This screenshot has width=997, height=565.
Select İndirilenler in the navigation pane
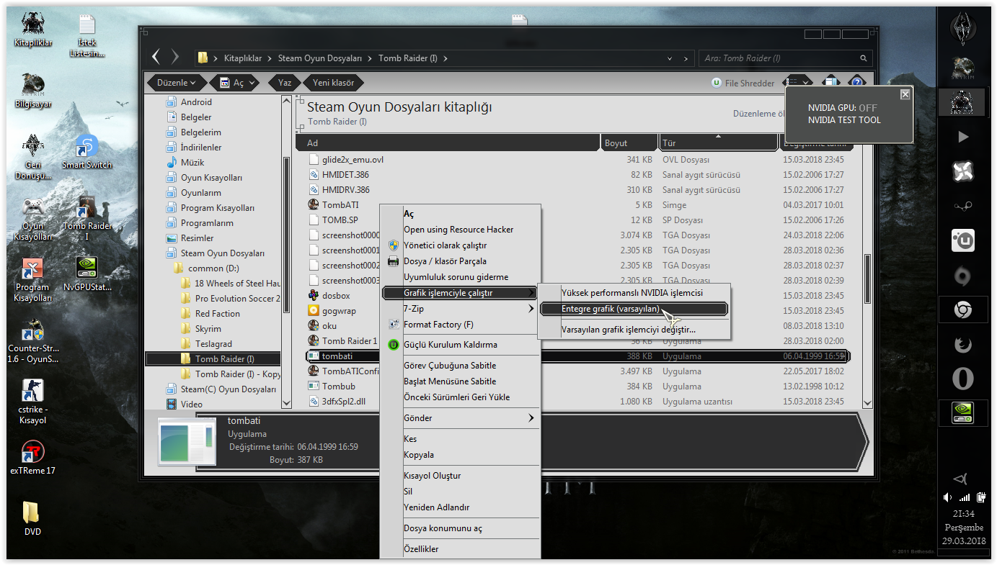coord(201,147)
